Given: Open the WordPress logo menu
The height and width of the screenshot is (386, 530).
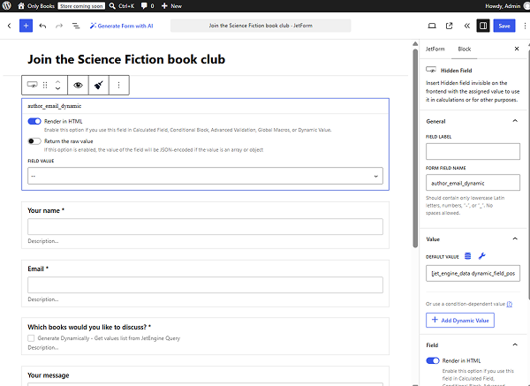Looking at the screenshot, I should [7, 6].
